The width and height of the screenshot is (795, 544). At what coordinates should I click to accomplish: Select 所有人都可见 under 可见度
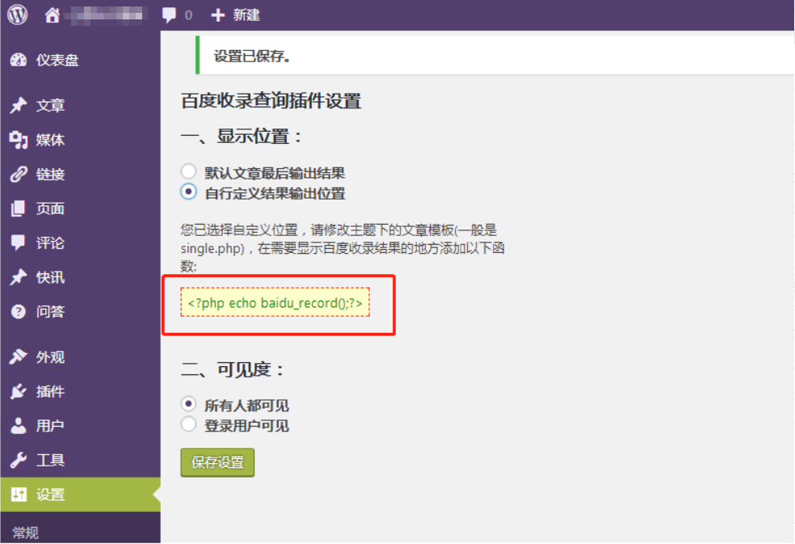click(x=188, y=405)
